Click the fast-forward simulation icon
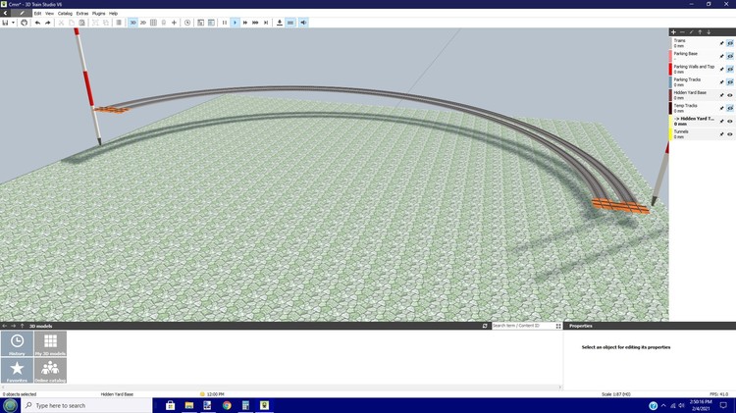This screenshot has width=736, height=413. pyautogui.click(x=245, y=23)
